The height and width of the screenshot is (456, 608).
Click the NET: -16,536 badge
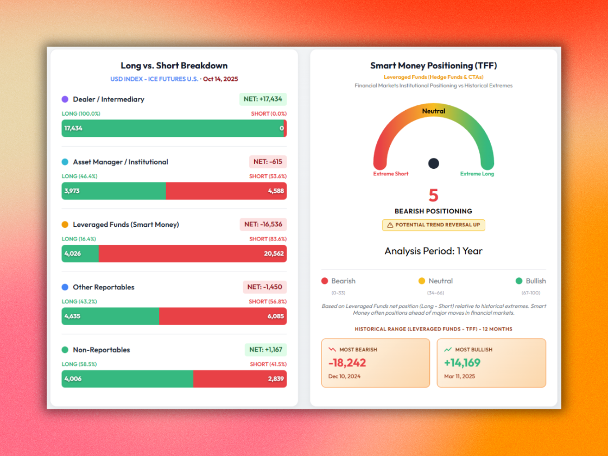[263, 224]
